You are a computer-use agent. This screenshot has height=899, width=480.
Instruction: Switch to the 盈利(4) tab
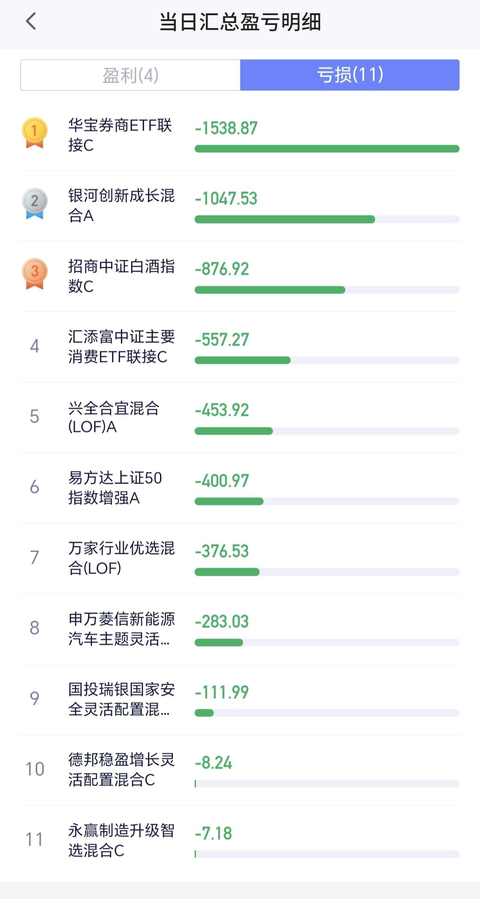(131, 75)
